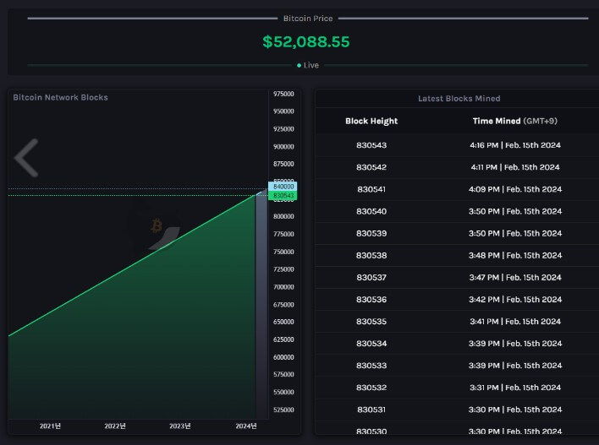Click the 2023년 x-axis label
599x445 pixels.
(x=180, y=426)
